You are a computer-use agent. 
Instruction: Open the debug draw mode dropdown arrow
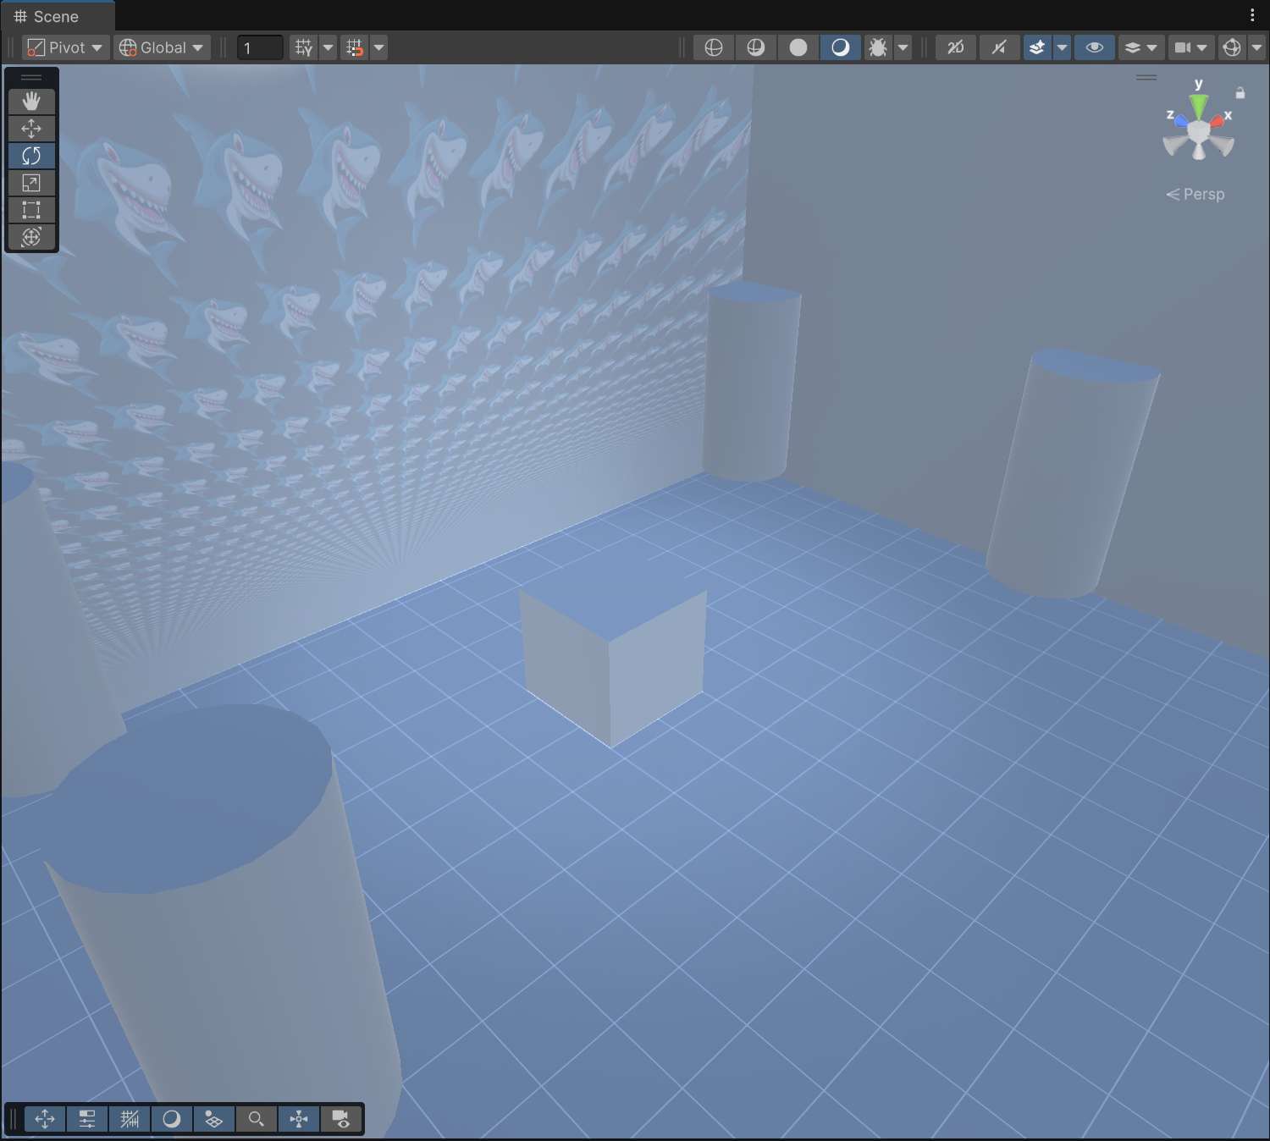pos(903,47)
